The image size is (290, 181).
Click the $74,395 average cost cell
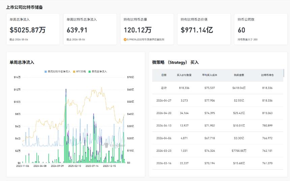(x=210, y=113)
